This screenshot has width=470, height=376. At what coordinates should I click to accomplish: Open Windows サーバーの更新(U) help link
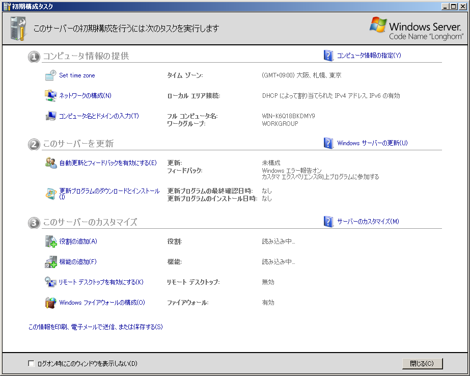(373, 143)
